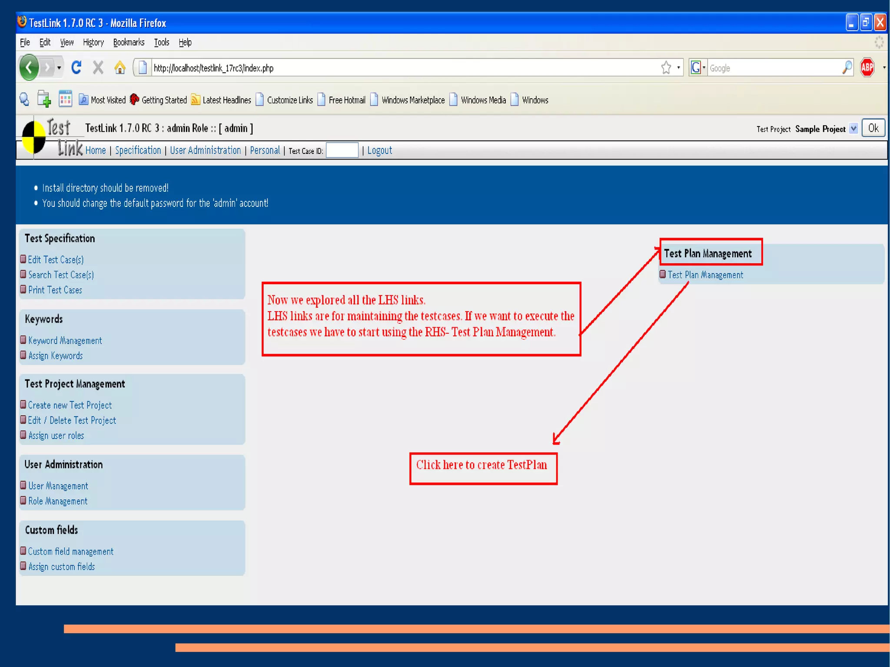
Task: Click the Stop loading X icon
Action: point(98,68)
